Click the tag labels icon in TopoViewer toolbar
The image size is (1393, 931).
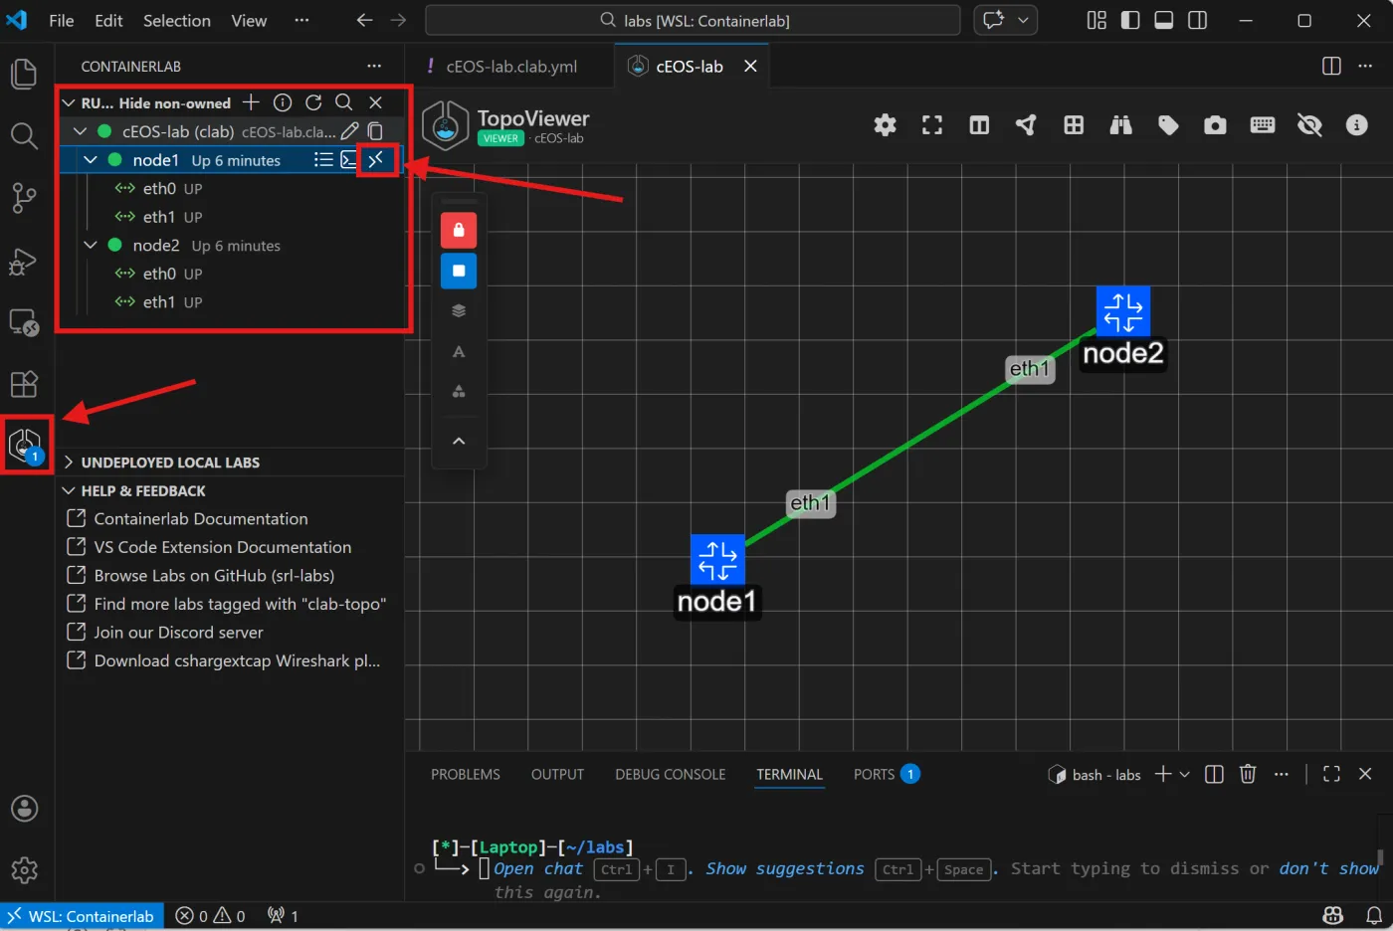[1168, 125]
